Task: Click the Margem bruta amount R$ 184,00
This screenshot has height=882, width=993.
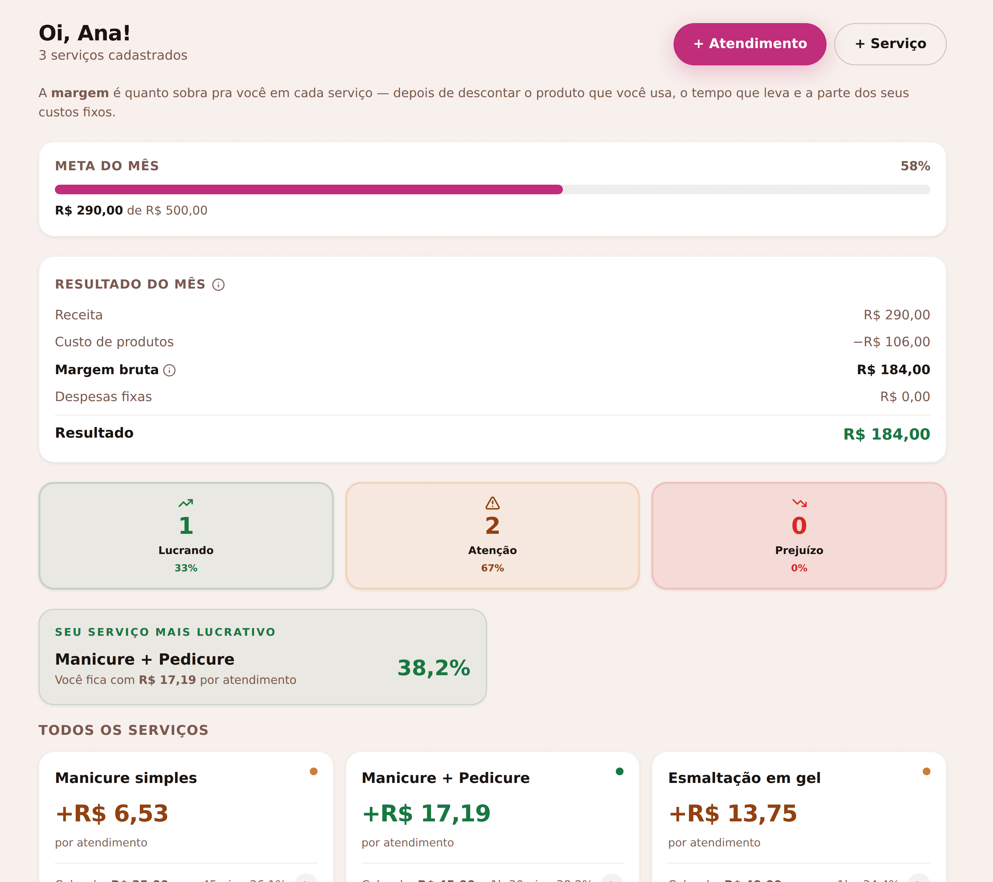Action: [893, 370]
